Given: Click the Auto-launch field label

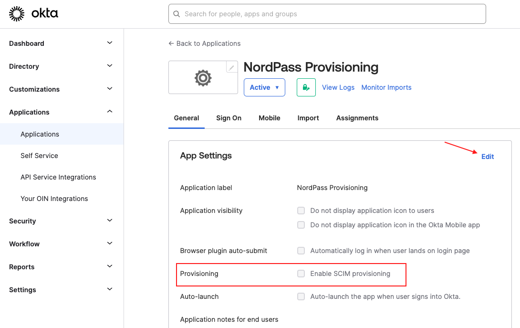Looking at the screenshot, I should [x=199, y=297].
